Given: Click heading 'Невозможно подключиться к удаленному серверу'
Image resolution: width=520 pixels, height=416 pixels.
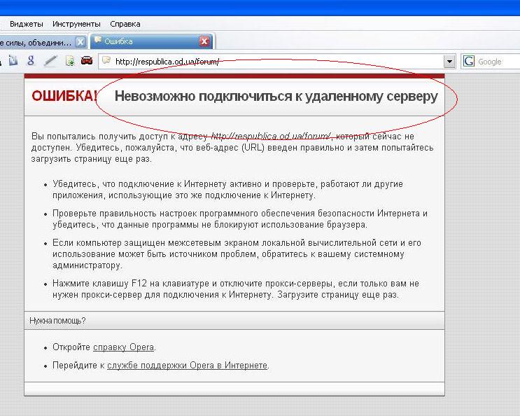Looking at the screenshot, I should tap(276, 97).
